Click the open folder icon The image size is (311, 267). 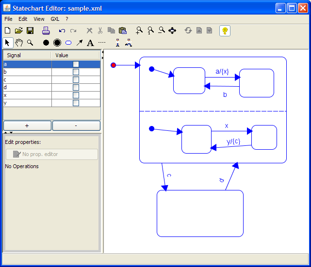18,31
